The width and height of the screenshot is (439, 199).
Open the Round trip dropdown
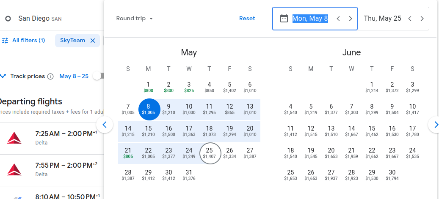134,19
